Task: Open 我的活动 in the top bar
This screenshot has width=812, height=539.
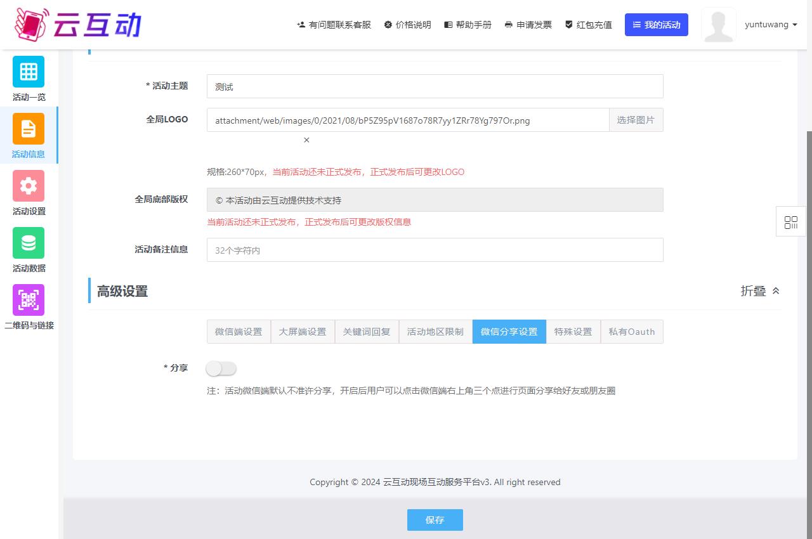Action: point(656,25)
